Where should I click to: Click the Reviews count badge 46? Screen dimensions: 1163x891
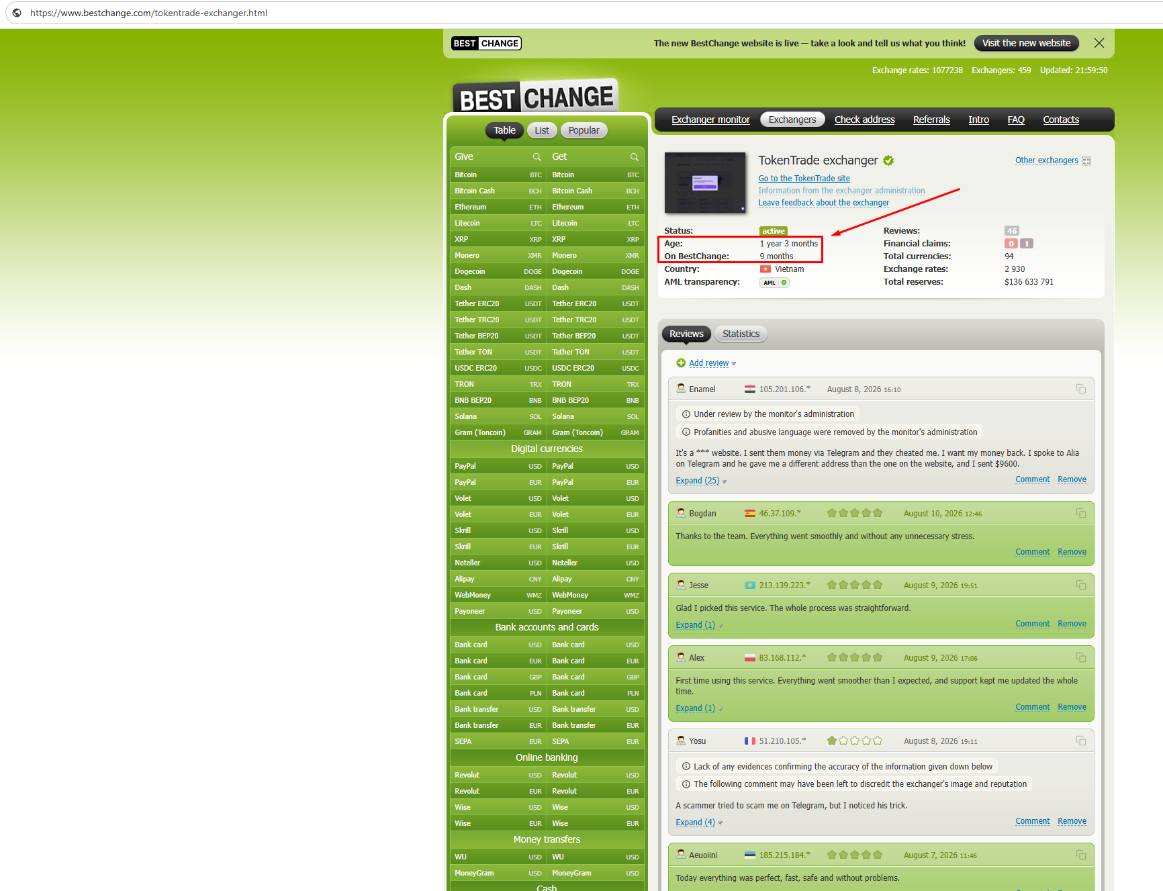(x=1011, y=231)
